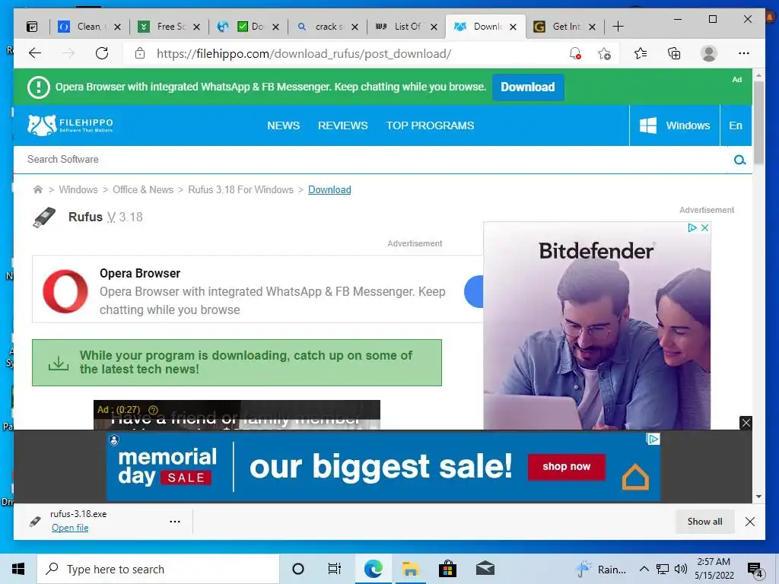Close the Downl tab

(x=514, y=27)
